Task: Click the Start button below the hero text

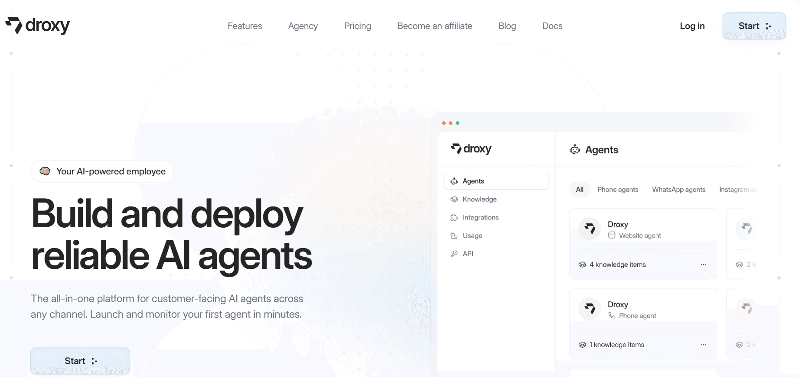Action: [x=80, y=361]
